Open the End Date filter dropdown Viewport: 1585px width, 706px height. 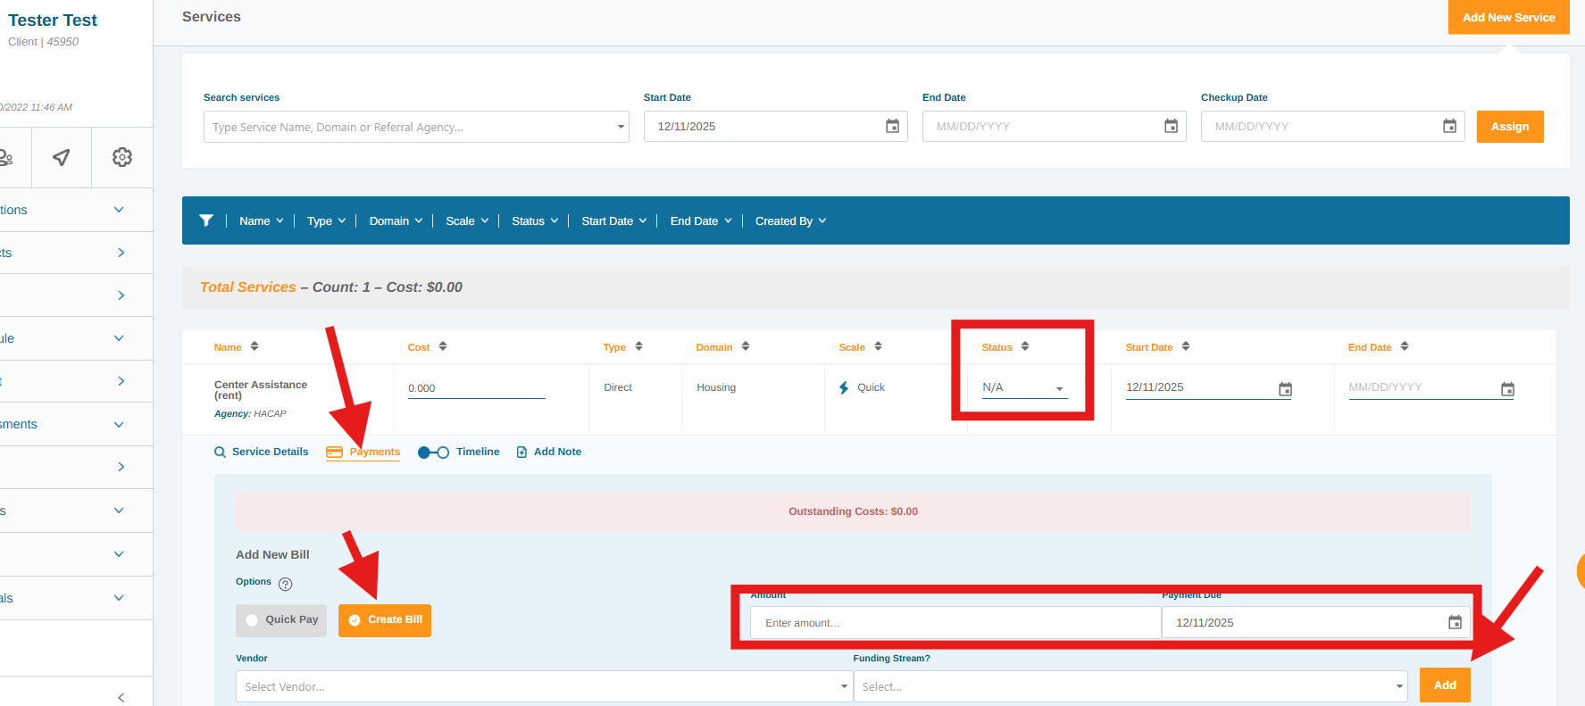click(x=701, y=220)
